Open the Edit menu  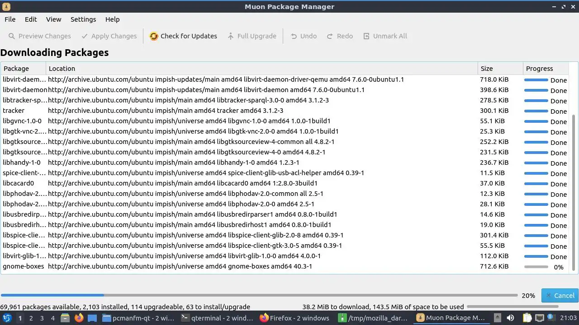point(31,19)
